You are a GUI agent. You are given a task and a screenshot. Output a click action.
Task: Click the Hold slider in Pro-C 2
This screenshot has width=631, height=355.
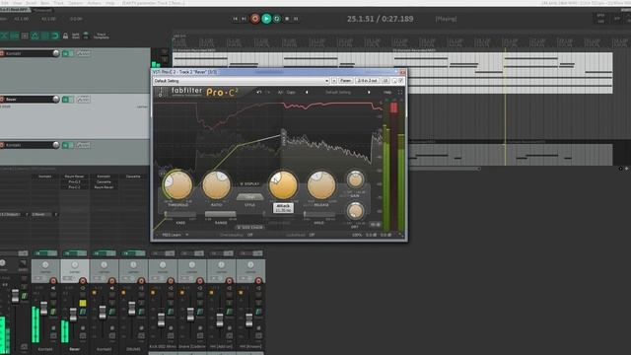click(318, 214)
